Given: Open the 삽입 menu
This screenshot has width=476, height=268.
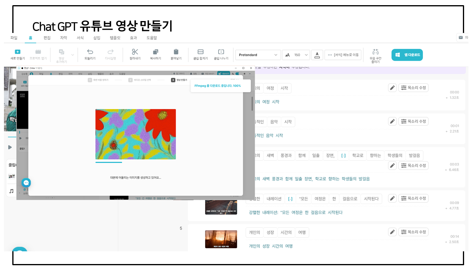Looking at the screenshot, I should [97, 38].
